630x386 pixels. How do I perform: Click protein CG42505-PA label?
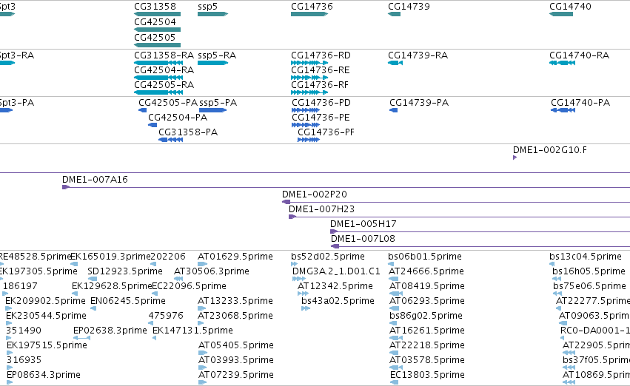coord(168,103)
